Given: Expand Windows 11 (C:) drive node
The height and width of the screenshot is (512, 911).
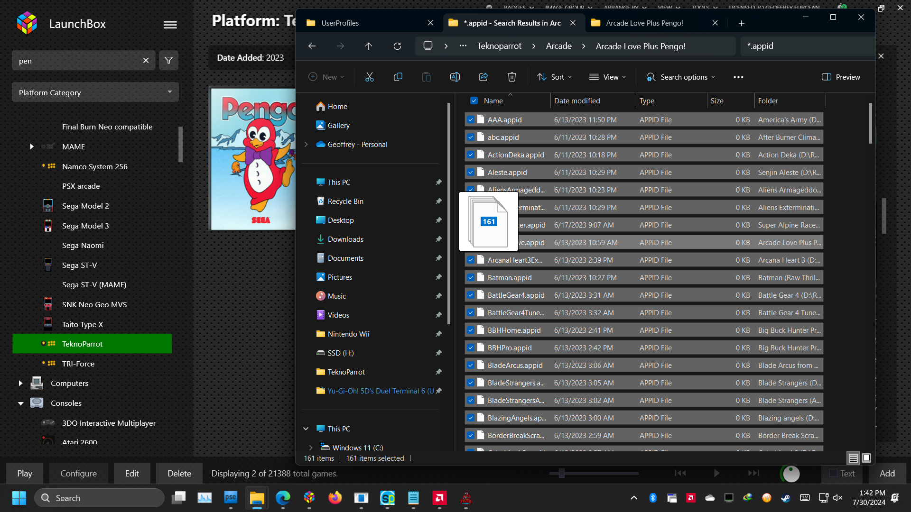Looking at the screenshot, I should click(311, 448).
